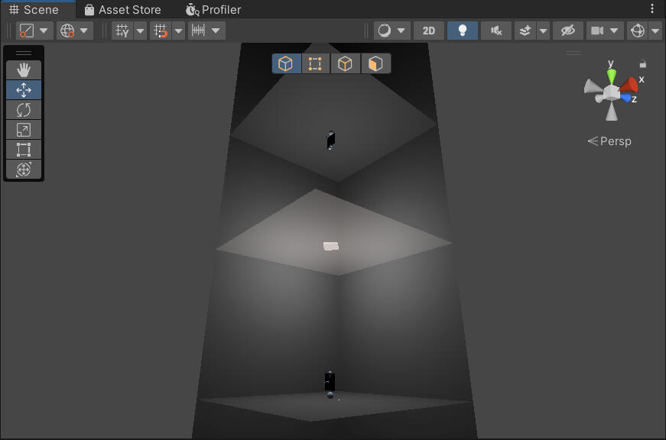Open the Scene view three-dot options menu
666x440 pixels.
[x=652, y=9]
